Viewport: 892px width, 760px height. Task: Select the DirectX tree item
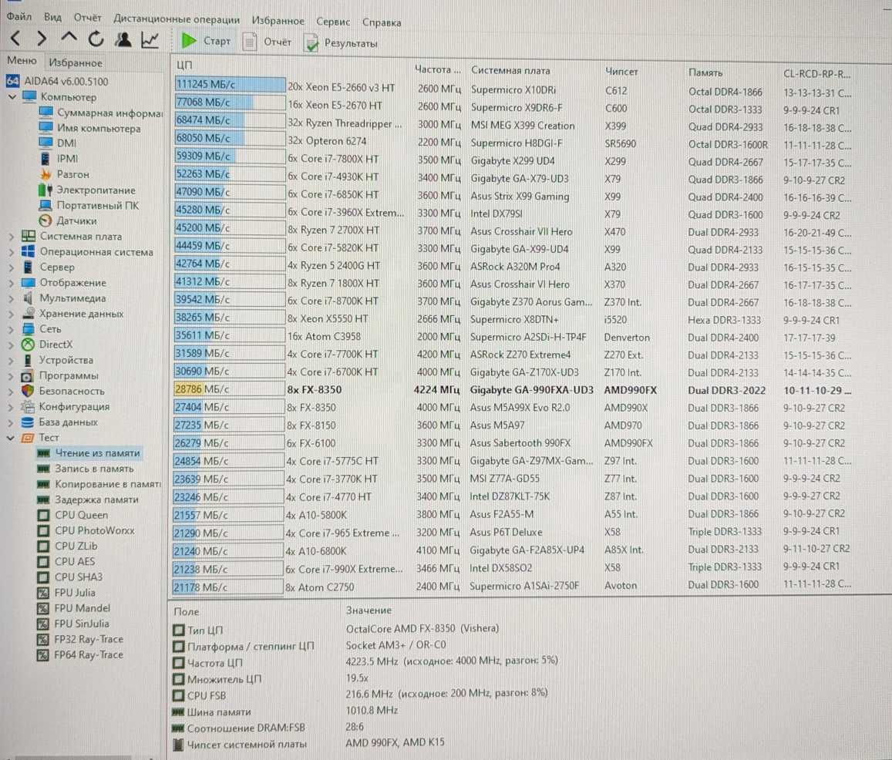pyautogui.click(x=47, y=345)
